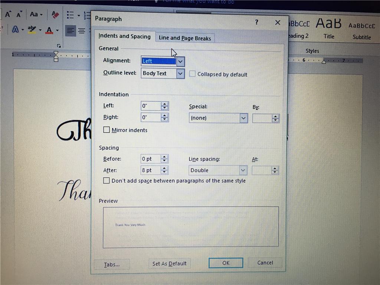
Task: Click the By indentation stepper arrows
Action: pos(275,118)
